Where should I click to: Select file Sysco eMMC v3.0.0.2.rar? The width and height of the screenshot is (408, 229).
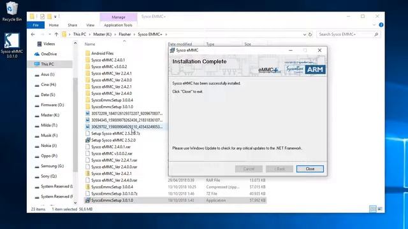pyautogui.click(x=112, y=154)
